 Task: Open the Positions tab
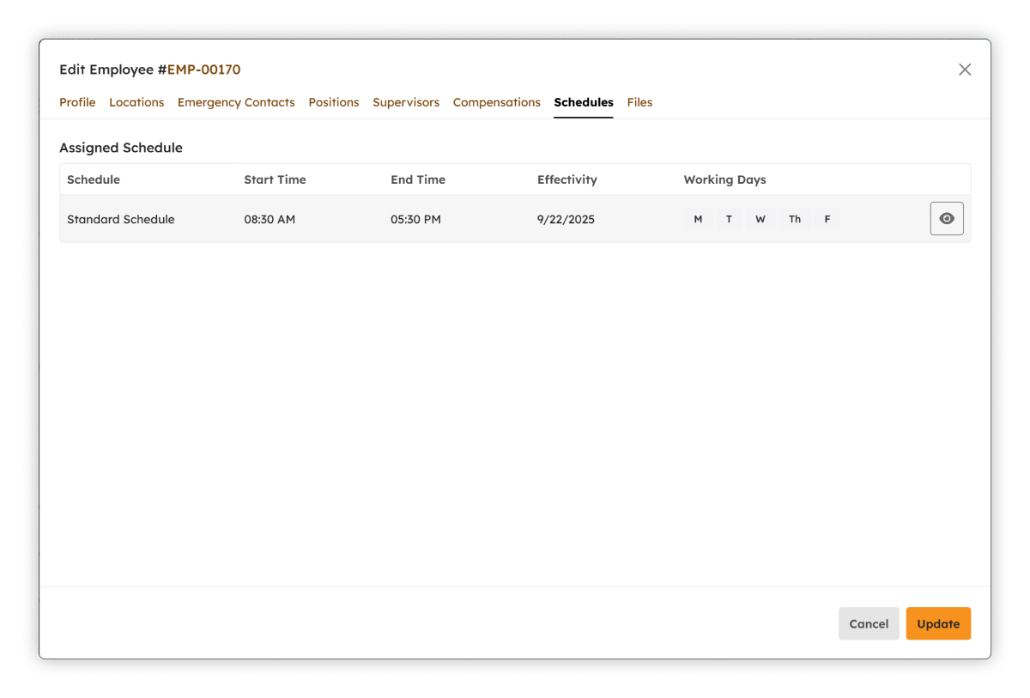point(334,102)
